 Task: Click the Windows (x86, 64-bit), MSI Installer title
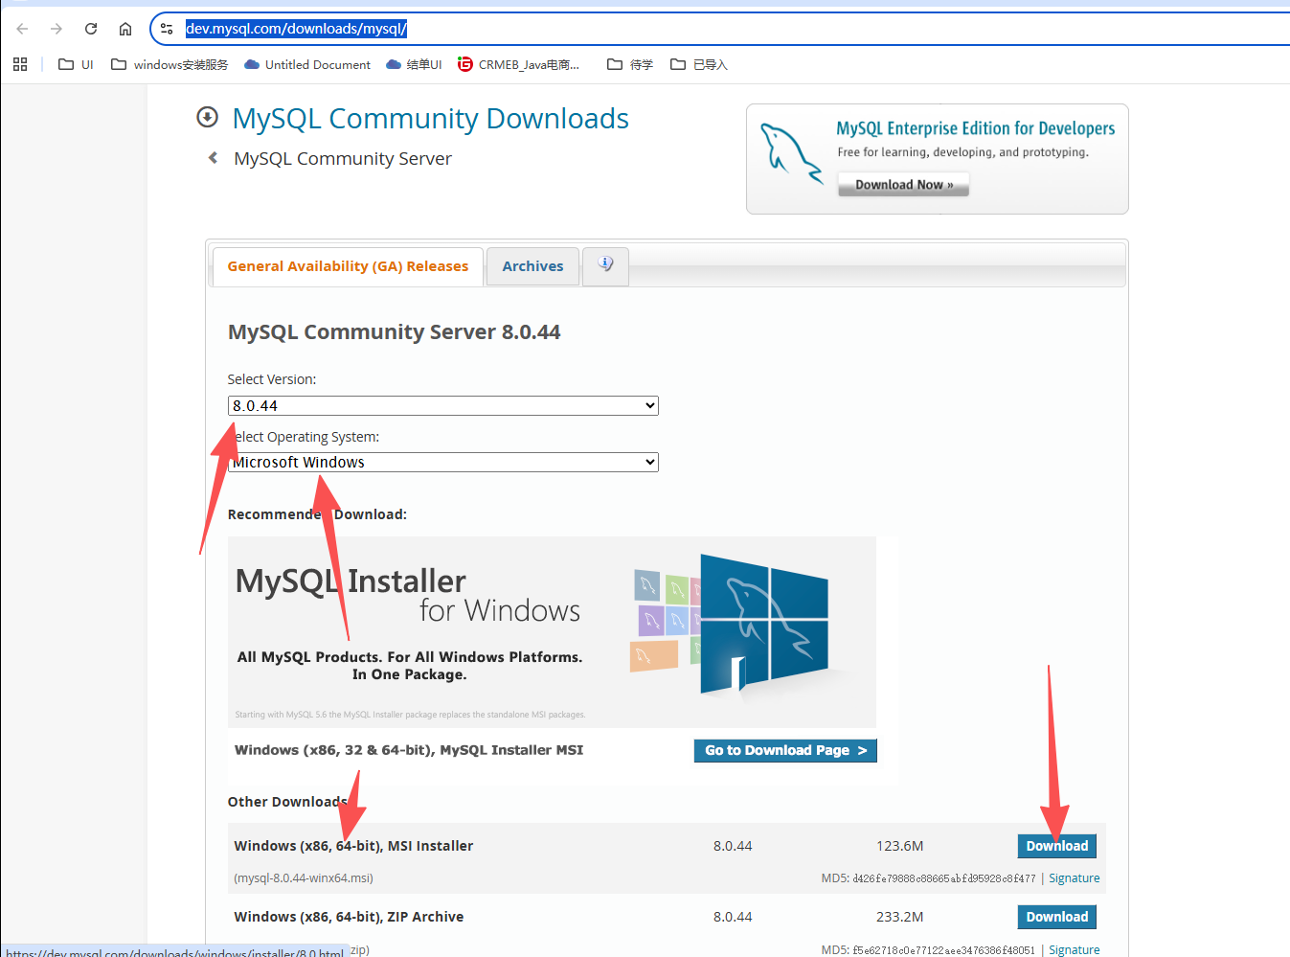pyautogui.click(x=353, y=846)
